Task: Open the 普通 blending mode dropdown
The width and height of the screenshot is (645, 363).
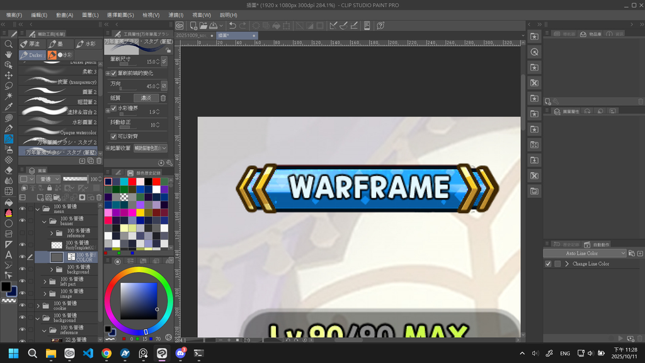Action: (48, 179)
